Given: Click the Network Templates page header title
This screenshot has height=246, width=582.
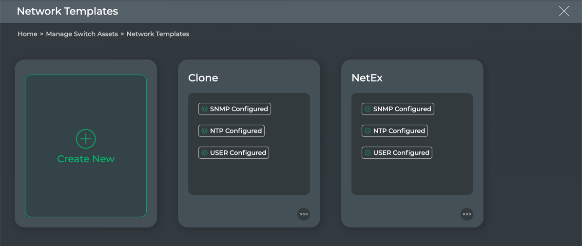Looking at the screenshot, I should pyautogui.click(x=67, y=11).
